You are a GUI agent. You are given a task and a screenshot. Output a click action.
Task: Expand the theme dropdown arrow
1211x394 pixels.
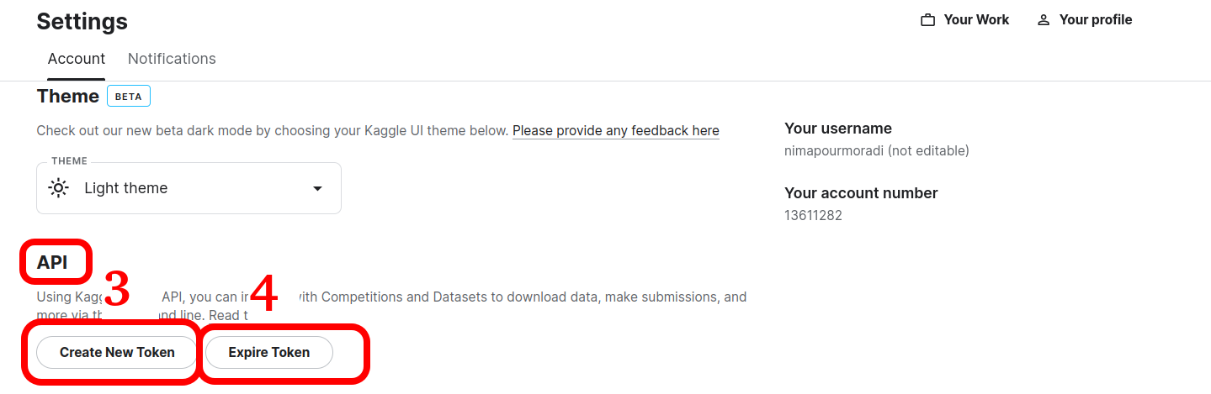(317, 188)
